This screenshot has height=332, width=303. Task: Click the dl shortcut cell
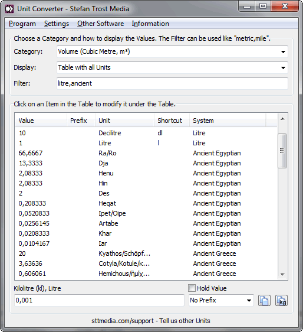point(160,133)
